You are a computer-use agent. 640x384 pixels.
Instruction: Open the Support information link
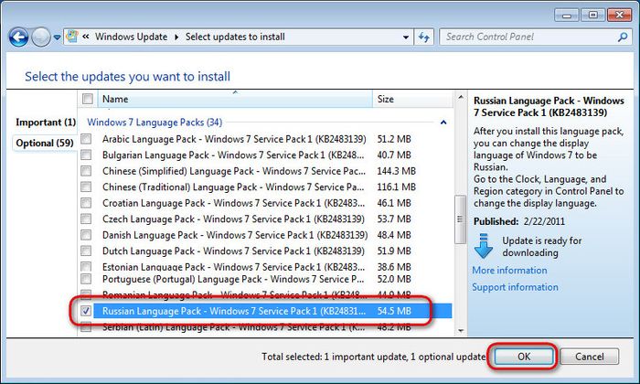point(515,287)
